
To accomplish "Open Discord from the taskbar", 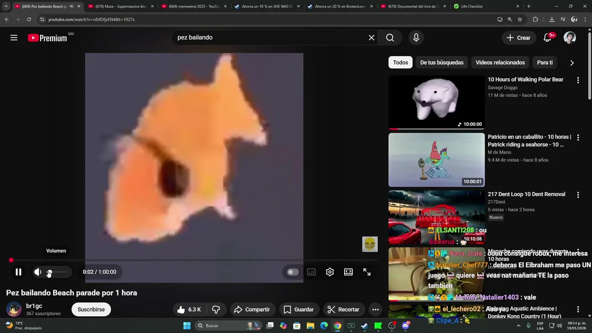I will (406, 326).
